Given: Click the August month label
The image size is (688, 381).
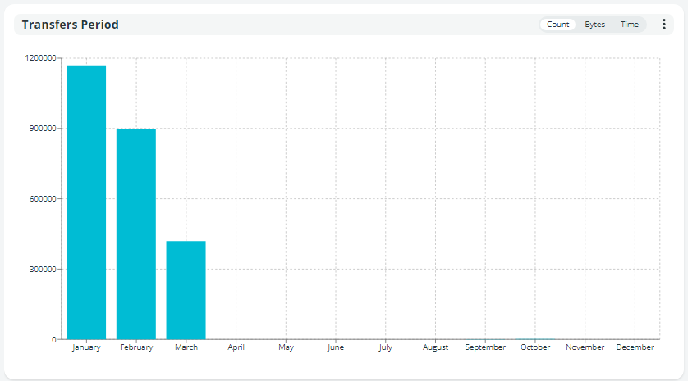Looking at the screenshot, I should (435, 347).
